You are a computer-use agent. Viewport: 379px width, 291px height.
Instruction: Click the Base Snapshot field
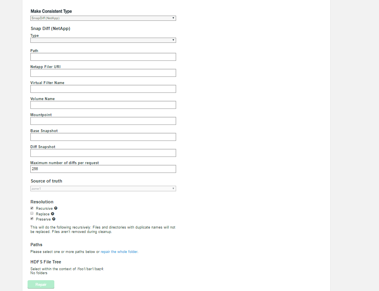pyautogui.click(x=103, y=137)
